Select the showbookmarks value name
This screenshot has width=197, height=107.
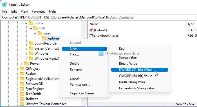106,36
